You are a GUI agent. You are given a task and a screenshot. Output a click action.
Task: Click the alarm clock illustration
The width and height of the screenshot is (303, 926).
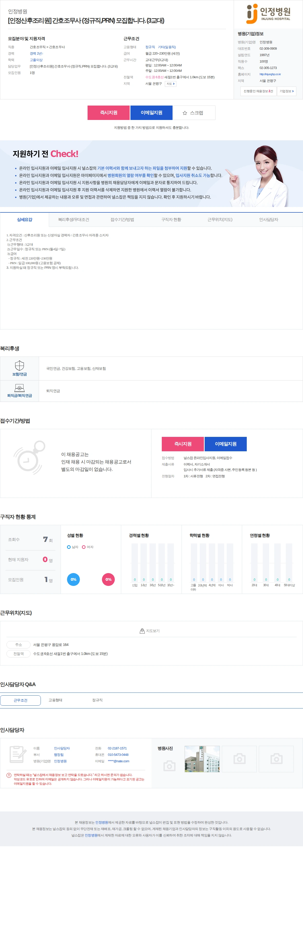coord(30,457)
